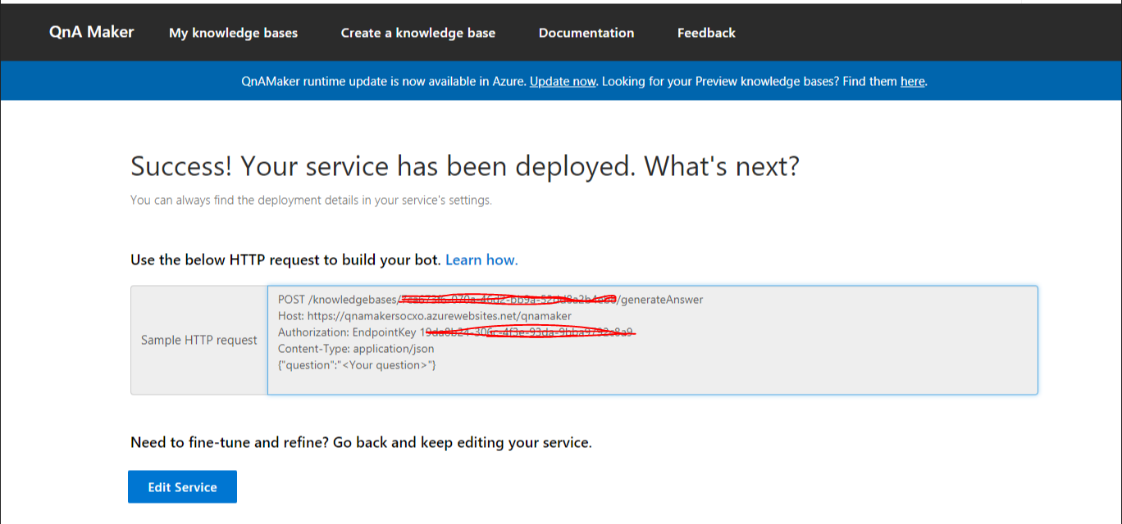This screenshot has height=524, width=1122.
Task: Click inside the Sample HTTP request box
Action: pos(652,340)
